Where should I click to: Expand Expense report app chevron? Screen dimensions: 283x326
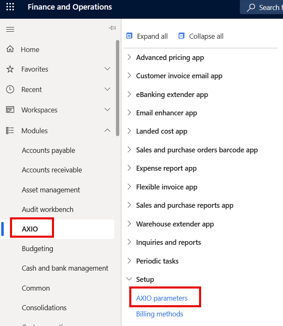(129, 168)
